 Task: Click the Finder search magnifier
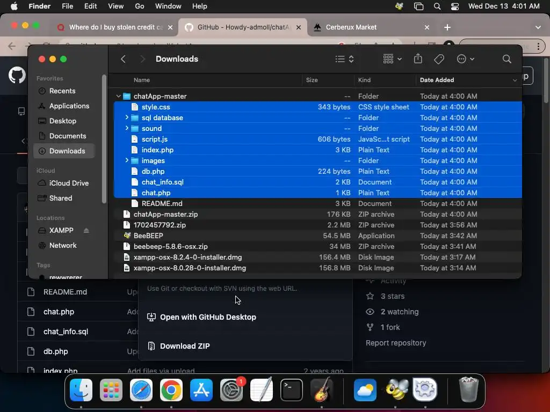pyautogui.click(x=506, y=59)
